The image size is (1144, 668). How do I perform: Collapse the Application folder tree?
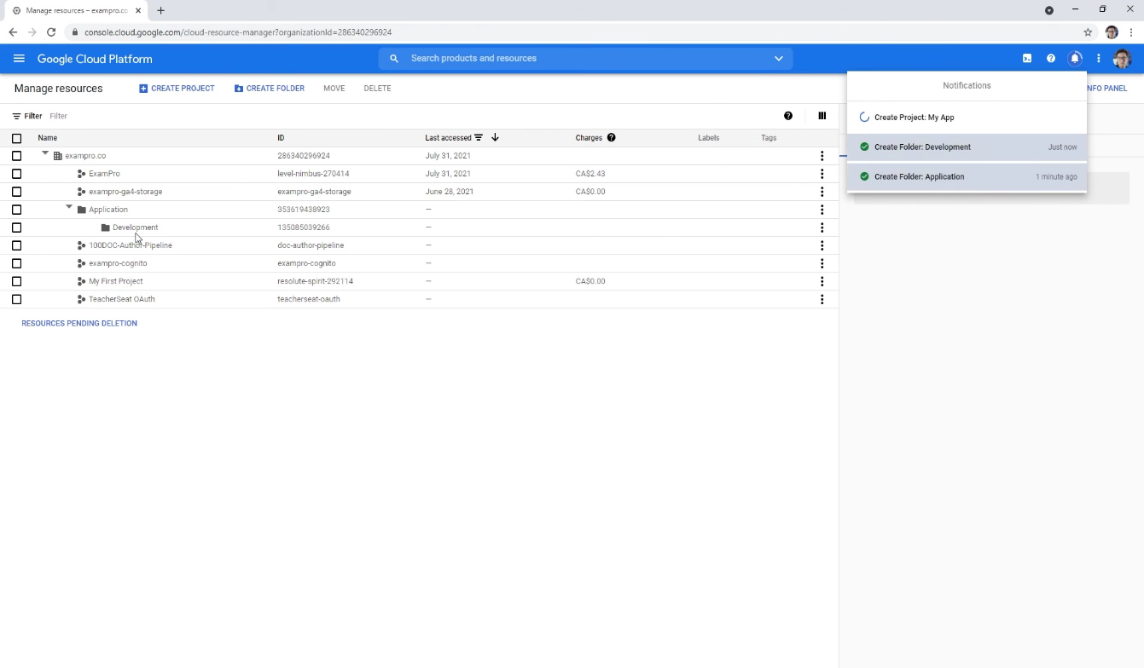69,207
